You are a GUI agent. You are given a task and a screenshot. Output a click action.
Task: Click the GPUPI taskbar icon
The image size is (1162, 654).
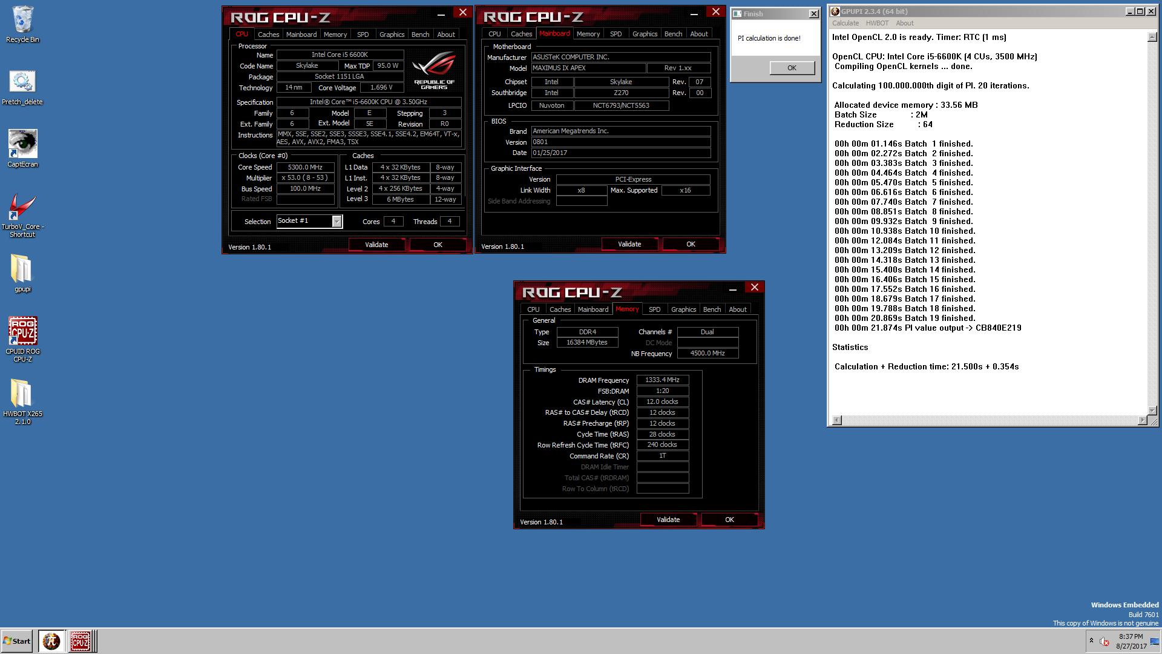51,641
